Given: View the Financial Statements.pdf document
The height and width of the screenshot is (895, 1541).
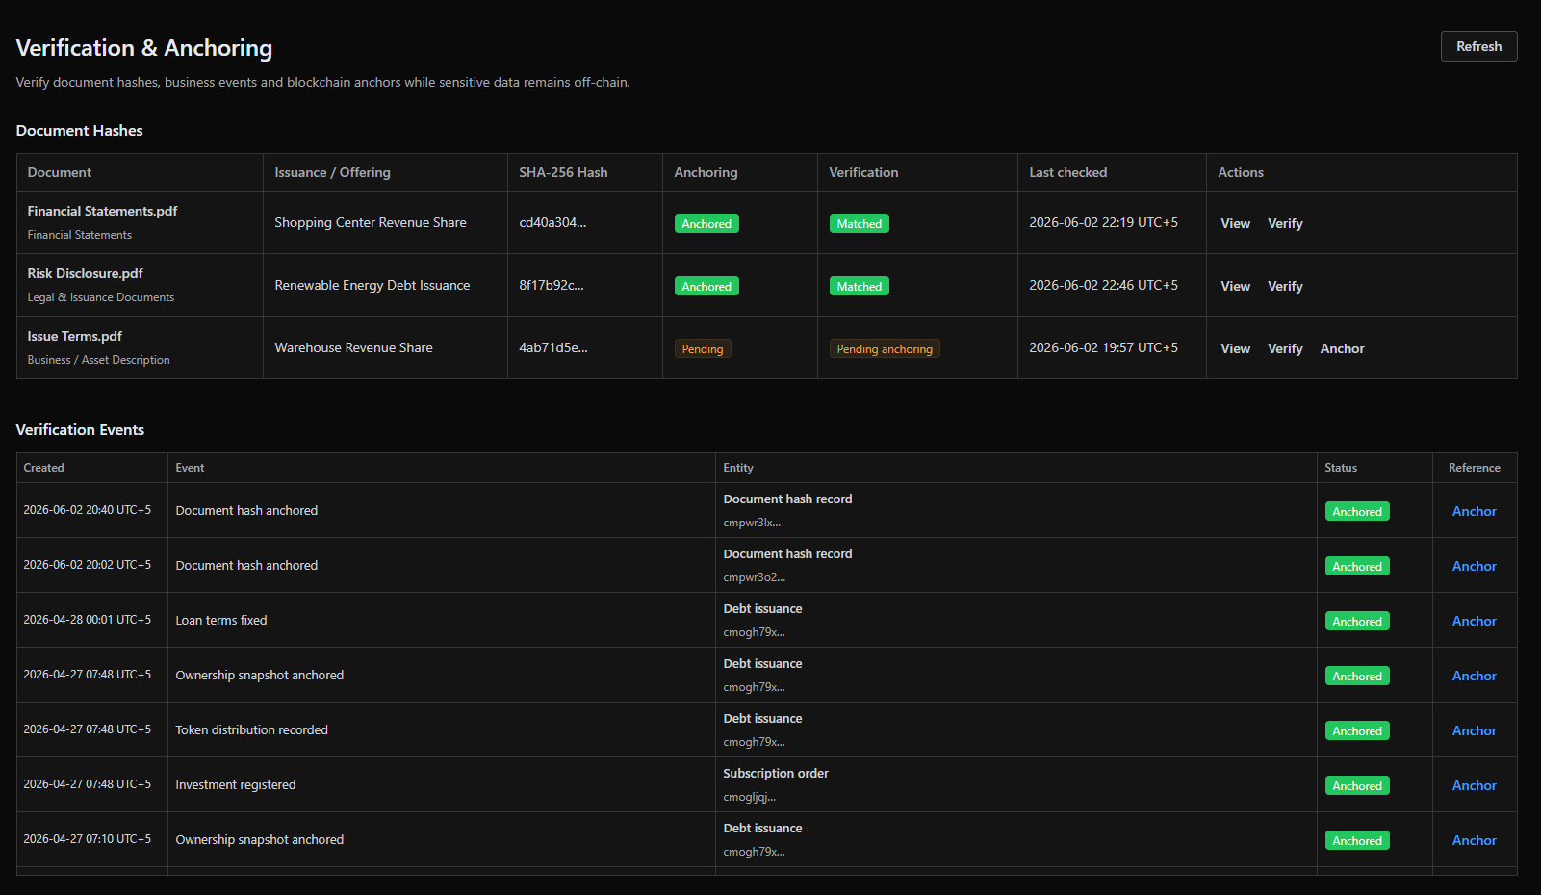Looking at the screenshot, I should (1235, 223).
